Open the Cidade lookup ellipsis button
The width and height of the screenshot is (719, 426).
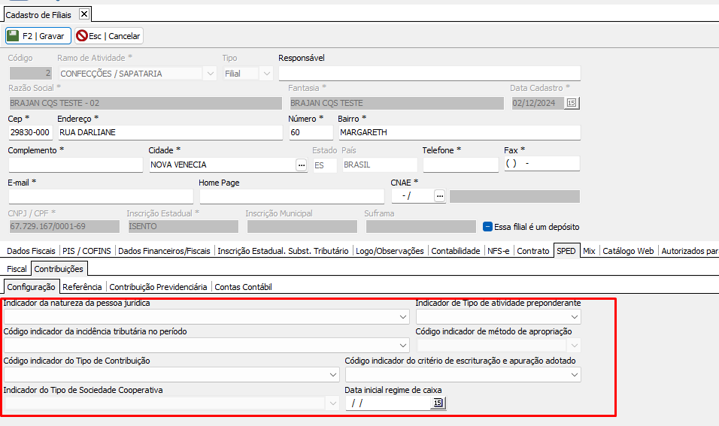coord(302,165)
